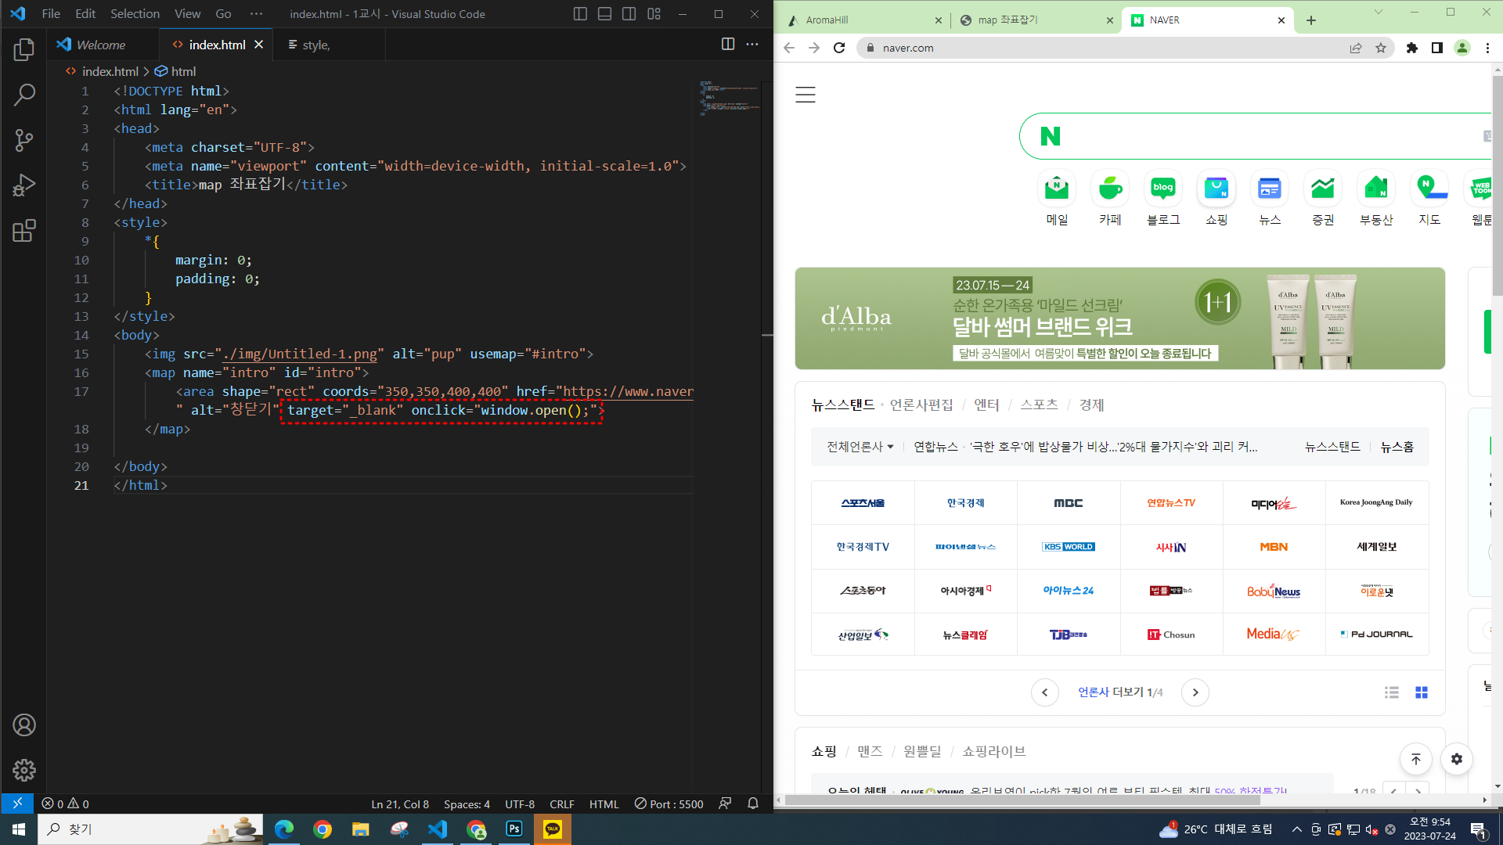Click the Port : 5500 Live Server button
The width and height of the screenshot is (1503, 845).
pyautogui.click(x=669, y=804)
